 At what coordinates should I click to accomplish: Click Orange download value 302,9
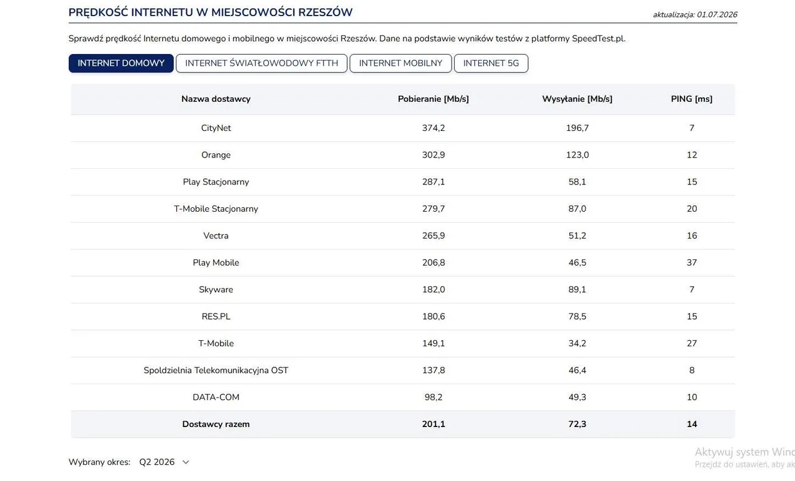click(434, 155)
